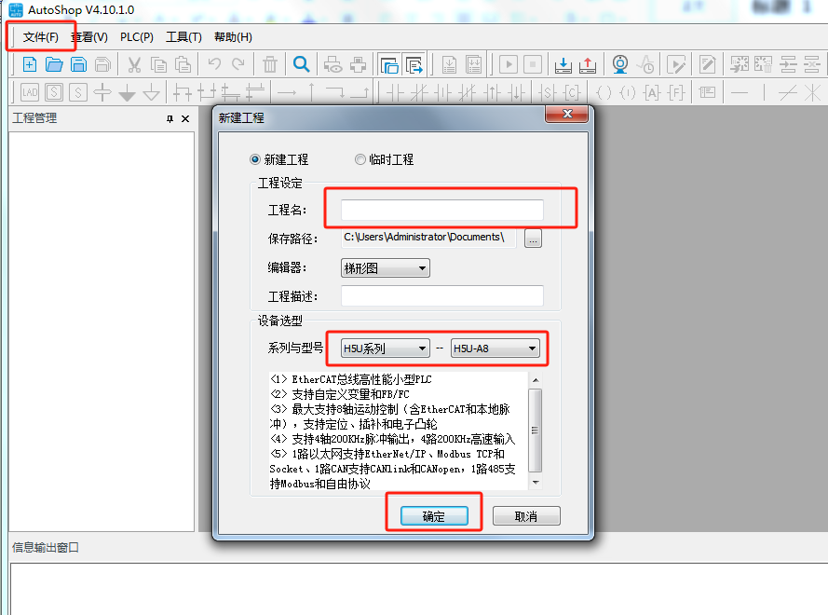Close the 新建工程 dialog
The width and height of the screenshot is (828, 615).
pos(567,114)
